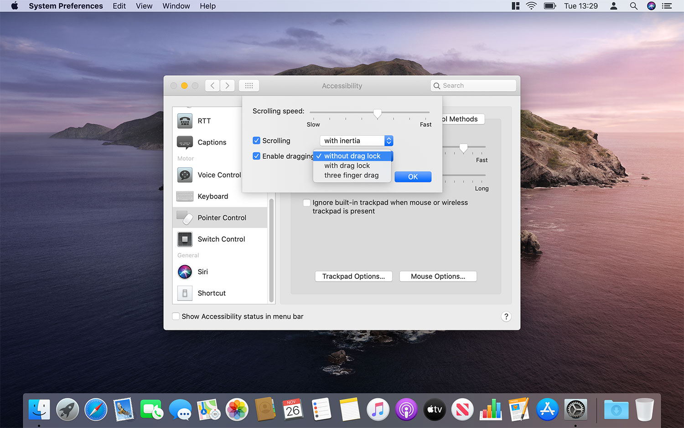Select 'three finger drag' from the list
Viewport: 684px width, 428px height.
coord(351,175)
